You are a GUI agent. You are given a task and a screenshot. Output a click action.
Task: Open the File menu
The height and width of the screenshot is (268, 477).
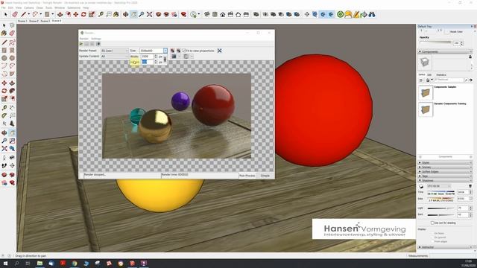3,7
